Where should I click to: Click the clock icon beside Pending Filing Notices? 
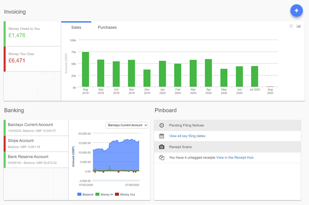click(162, 126)
